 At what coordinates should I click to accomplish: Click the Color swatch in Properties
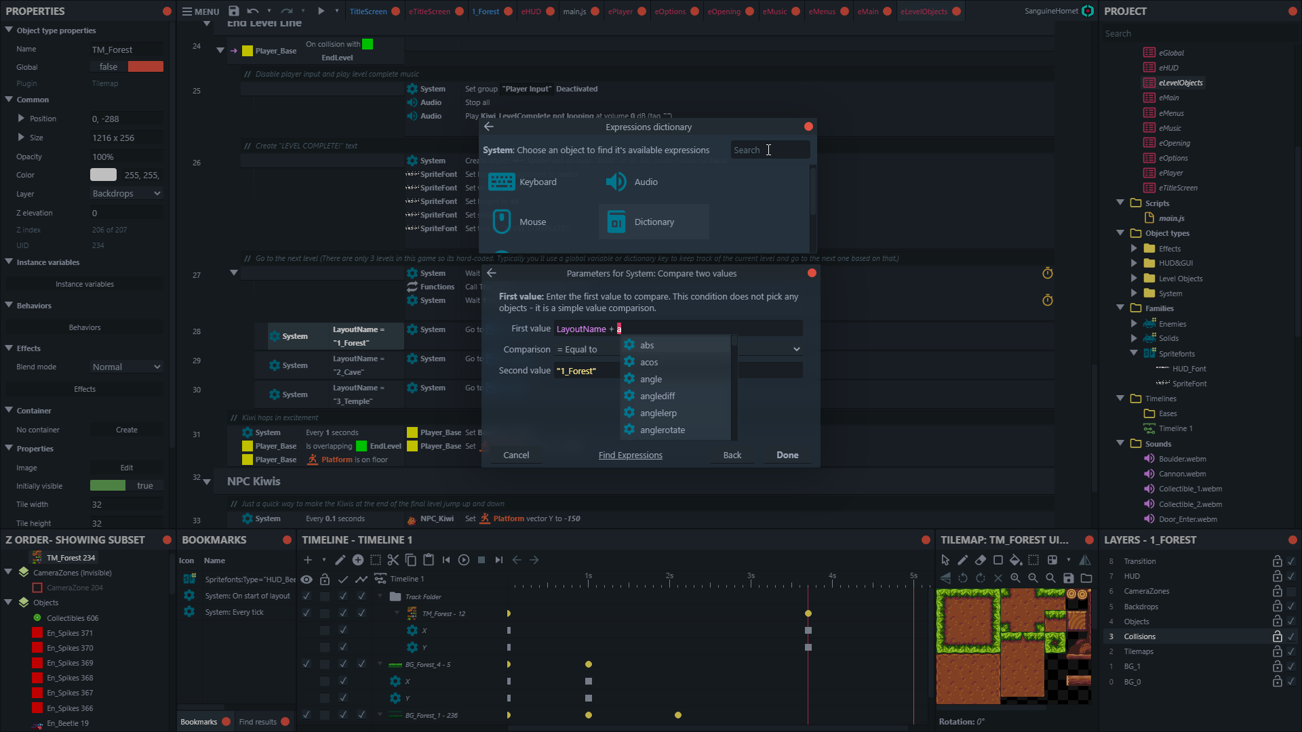pyautogui.click(x=103, y=175)
